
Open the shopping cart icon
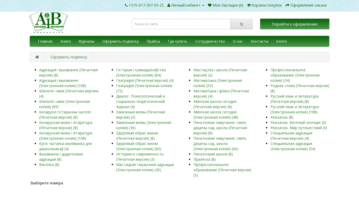coord(249,5)
